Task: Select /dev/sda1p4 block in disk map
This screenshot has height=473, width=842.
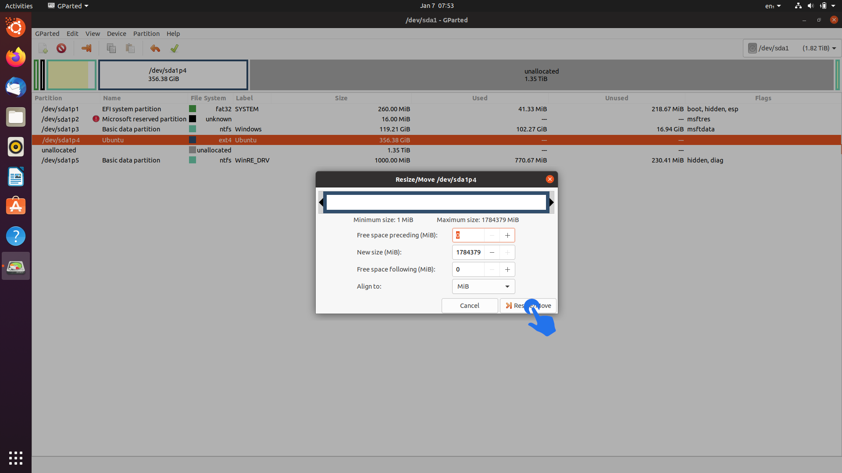Action: (173, 75)
